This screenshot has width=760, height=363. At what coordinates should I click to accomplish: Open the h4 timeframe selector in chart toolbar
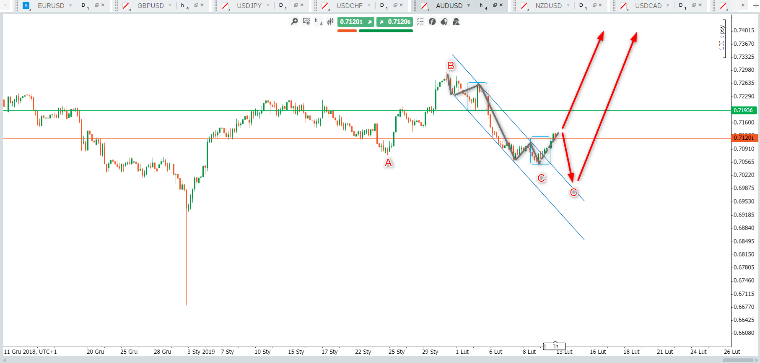[x=318, y=21]
